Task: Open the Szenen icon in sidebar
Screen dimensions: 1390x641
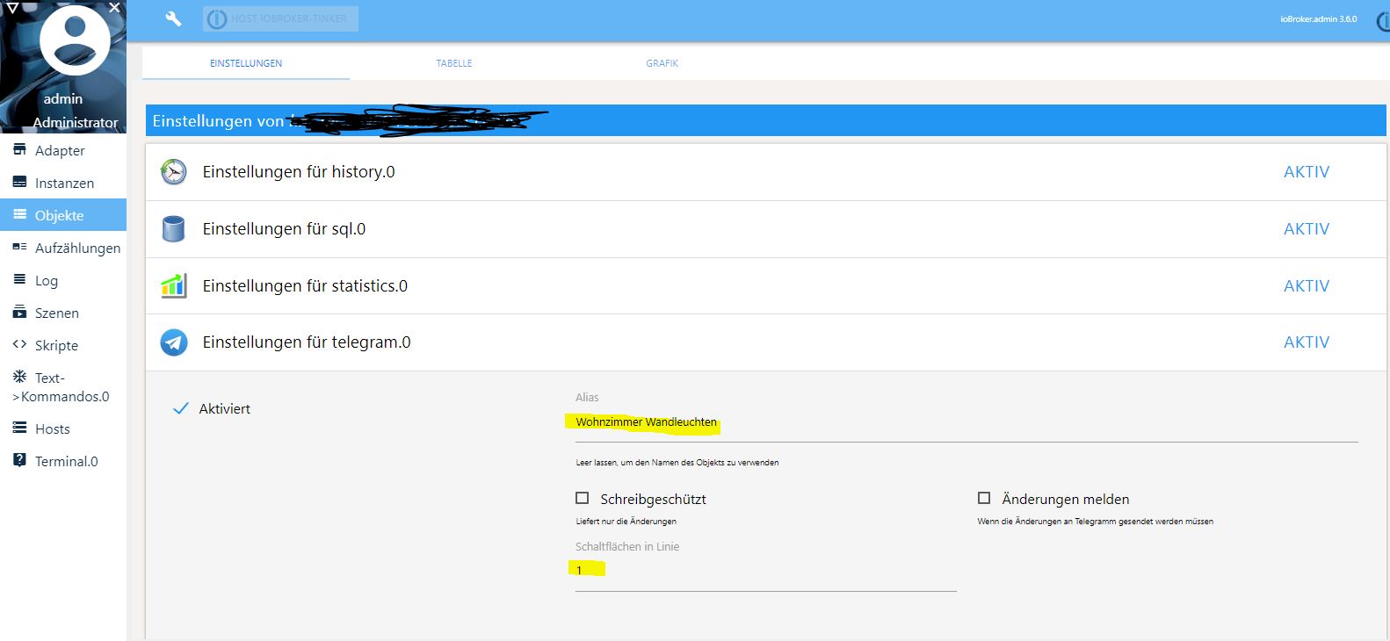Action: click(19, 312)
